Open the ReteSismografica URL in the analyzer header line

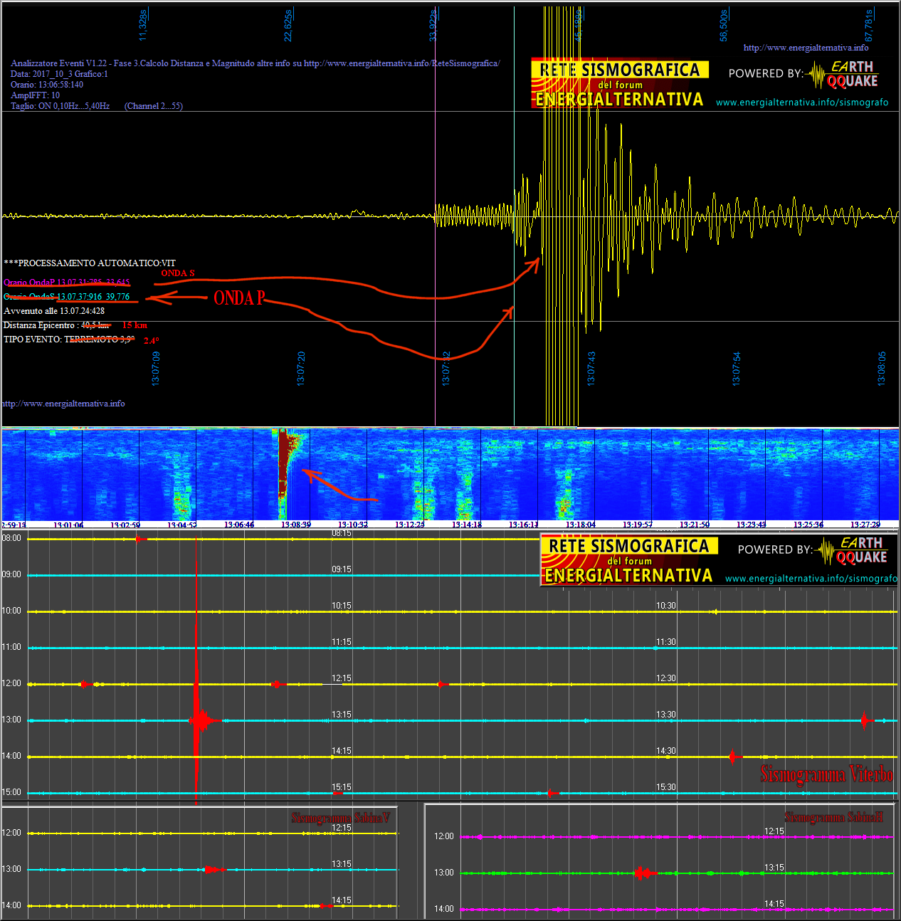pos(402,63)
